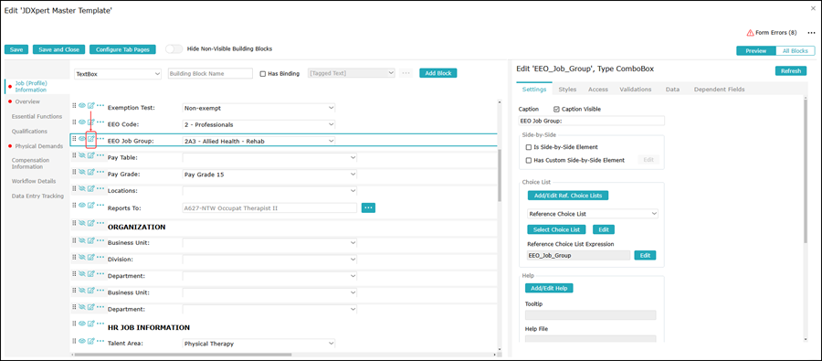Click the Form Errors warning icon
The image size is (822, 361).
point(750,33)
